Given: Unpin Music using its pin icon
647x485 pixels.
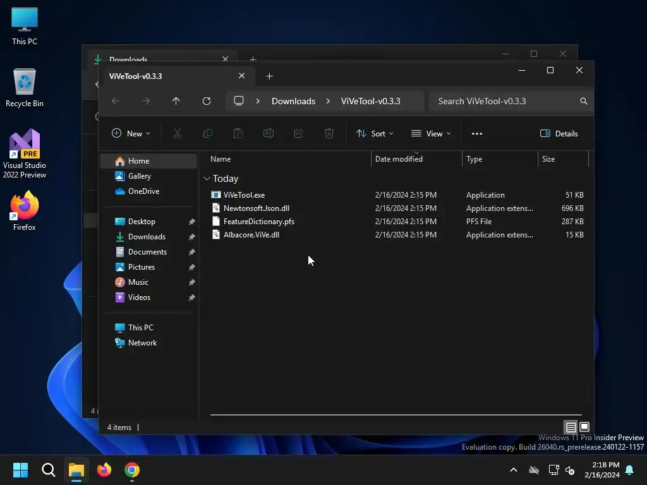Looking at the screenshot, I should [x=192, y=282].
